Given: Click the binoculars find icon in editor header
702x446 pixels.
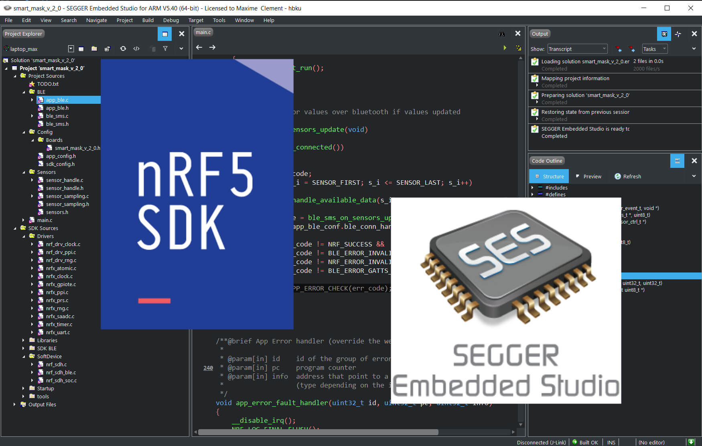Looking at the screenshot, I should coord(501,34).
